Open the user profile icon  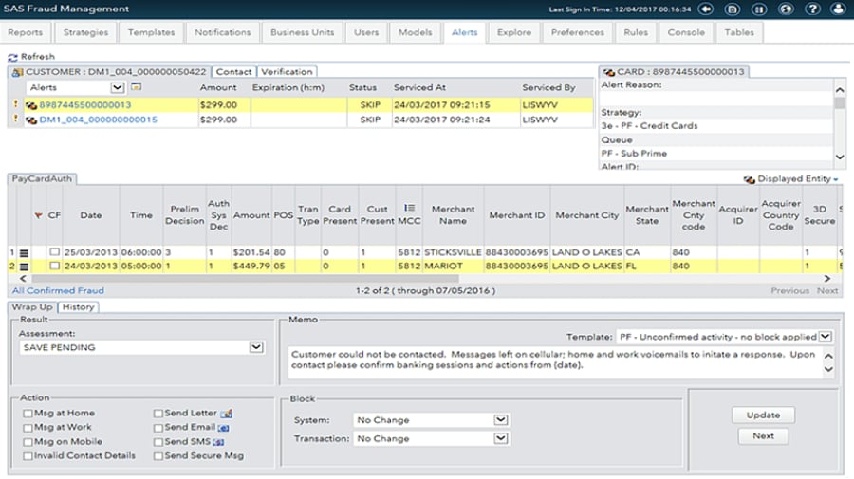click(x=840, y=9)
